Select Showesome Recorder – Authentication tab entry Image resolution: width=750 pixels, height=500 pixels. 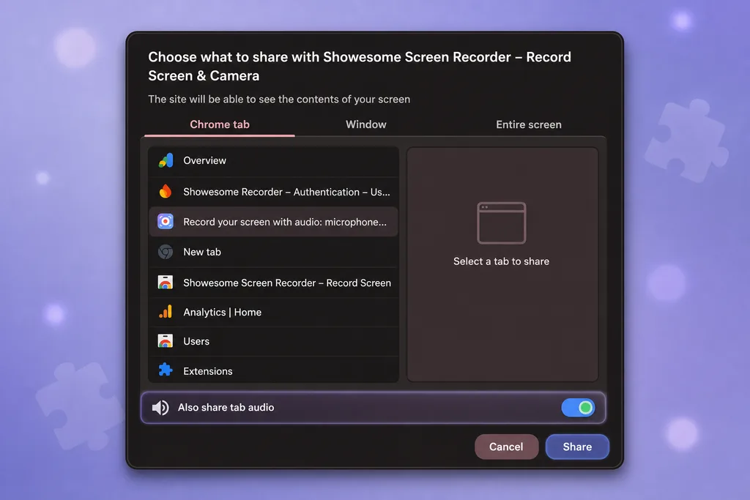point(274,192)
